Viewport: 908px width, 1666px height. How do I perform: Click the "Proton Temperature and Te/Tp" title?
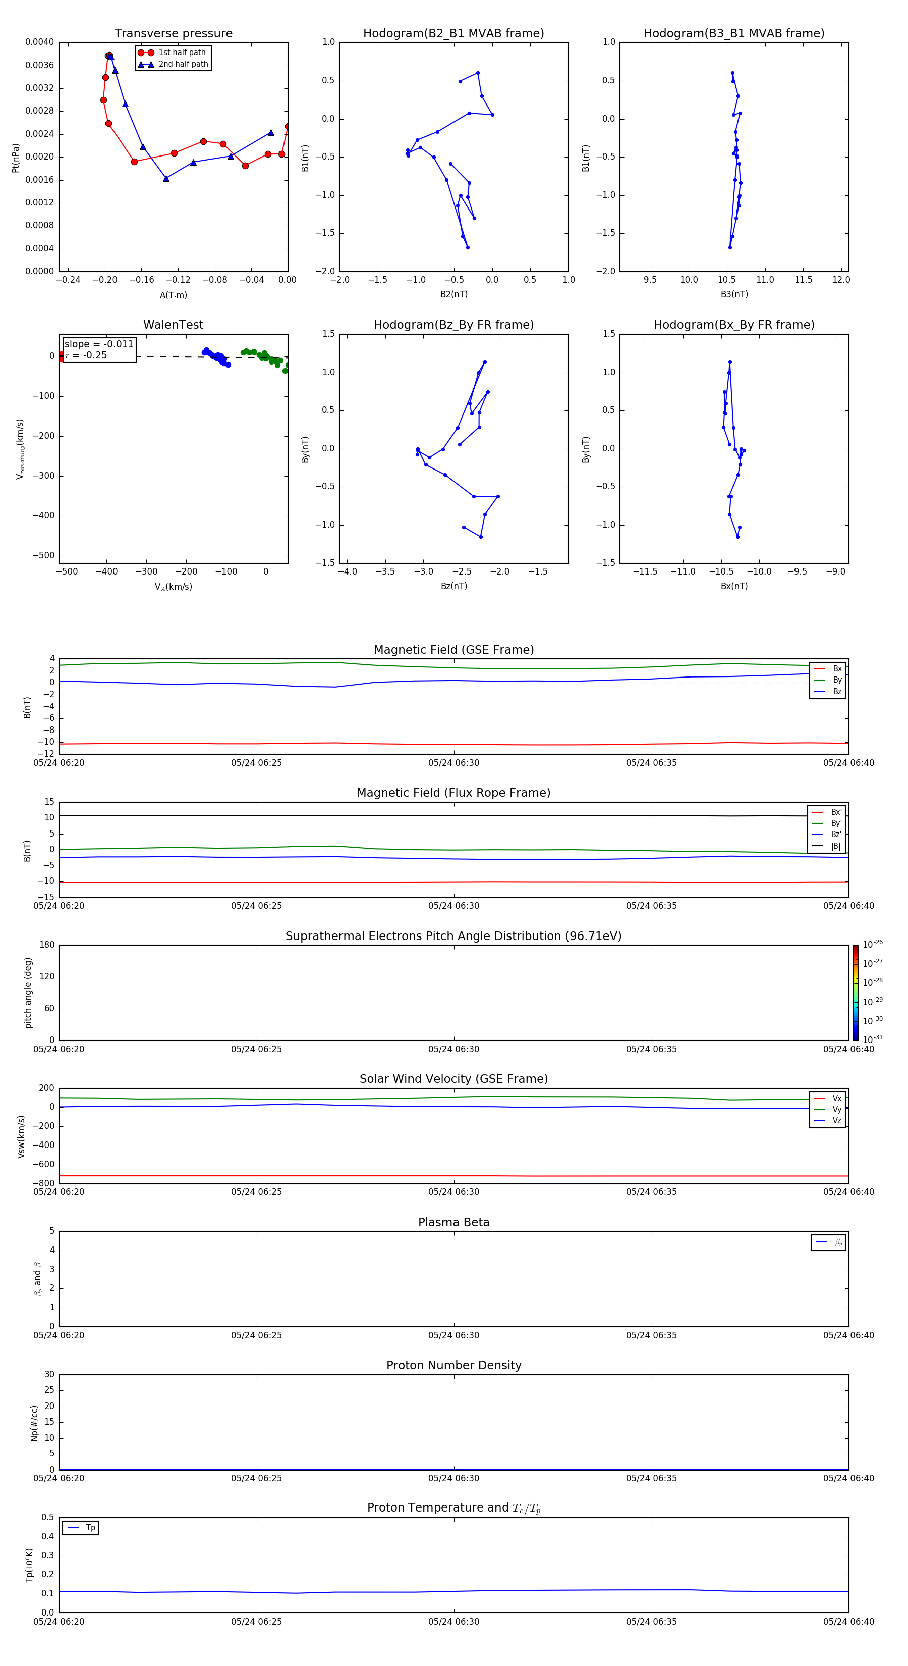(x=453, y=1508)
